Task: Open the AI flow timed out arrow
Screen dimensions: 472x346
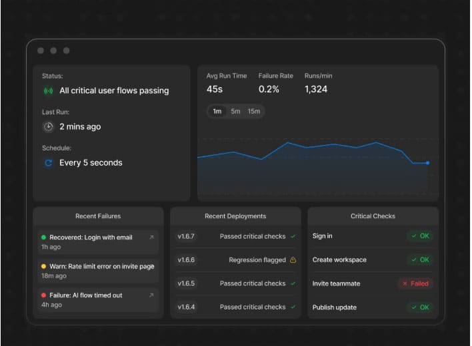Action: (151, 295)
